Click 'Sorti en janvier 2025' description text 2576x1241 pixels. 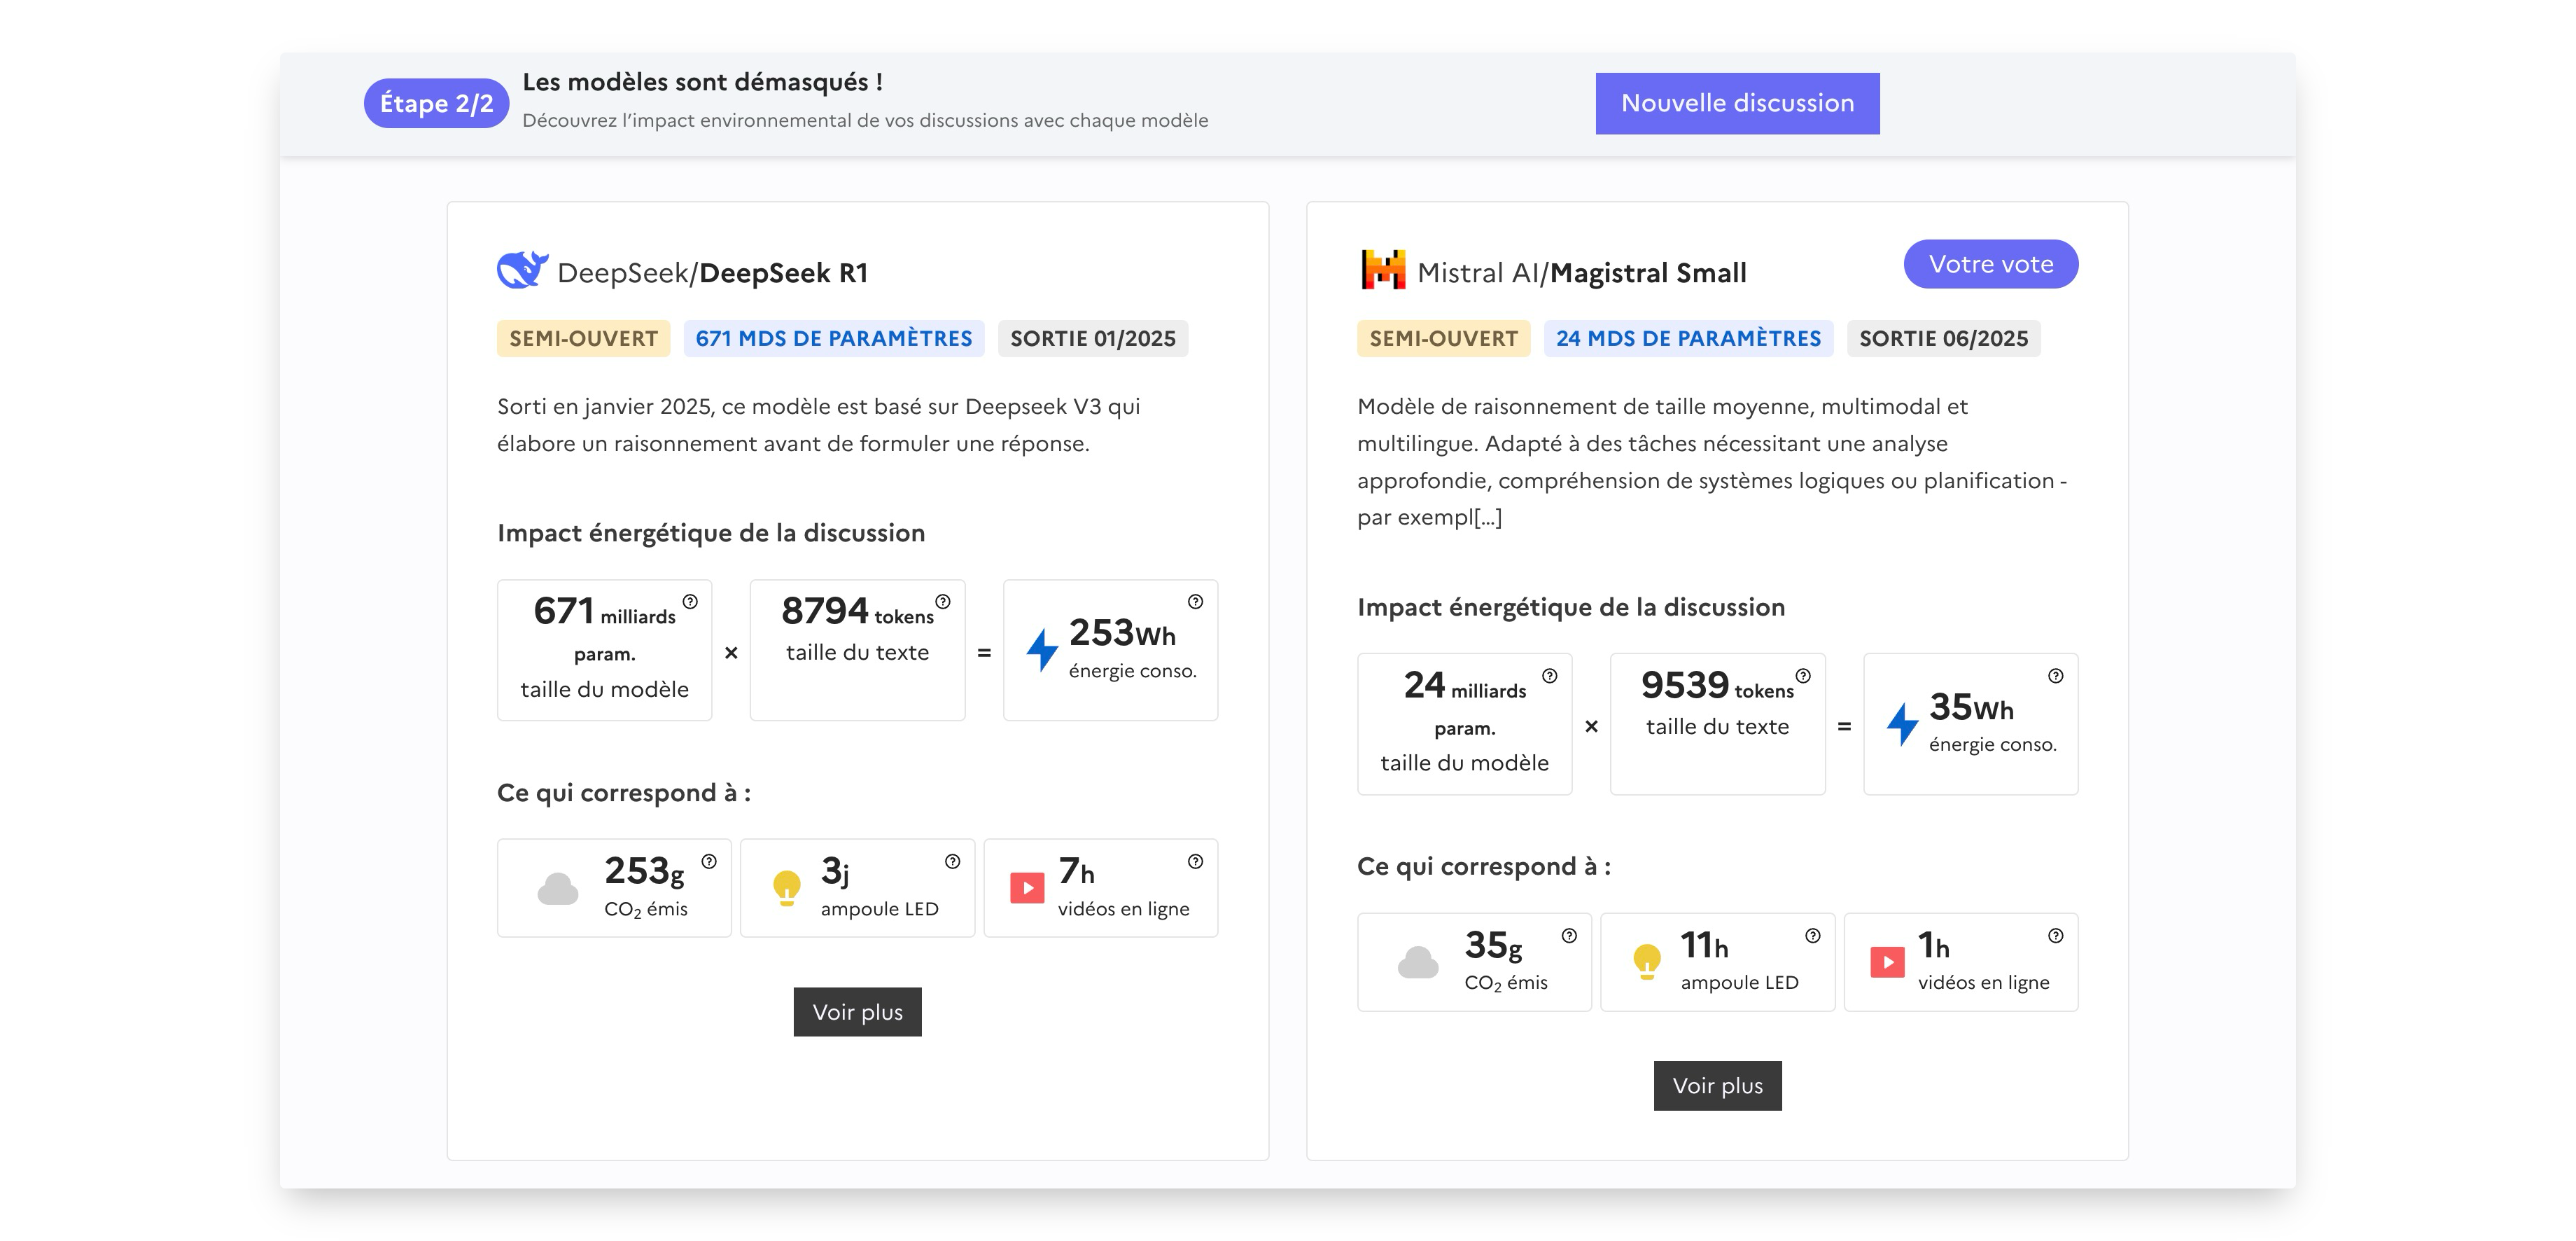tap(819, 424)
